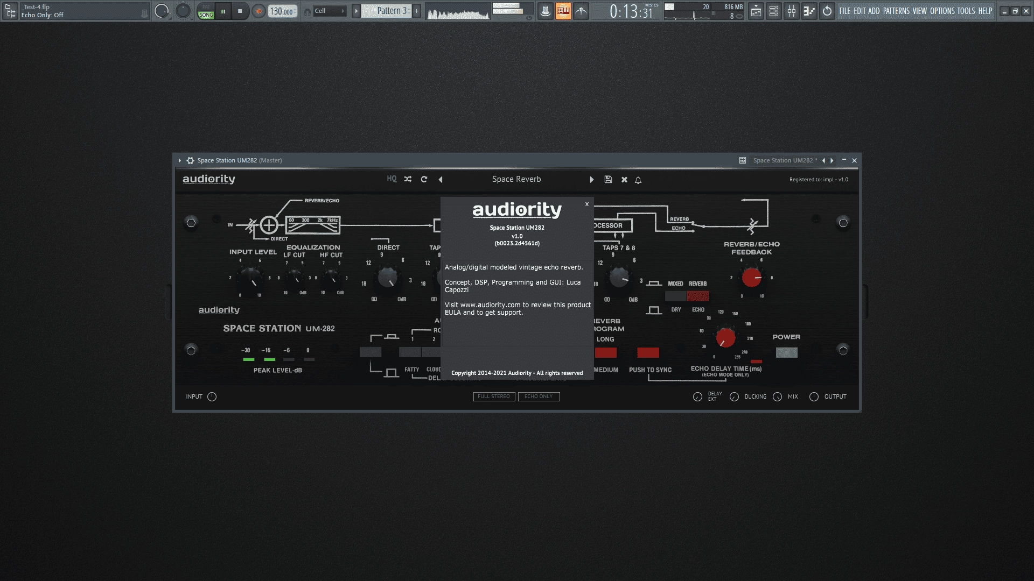Click the red PUSH TO SYNC button
This screenshot has height=581, width=1034.
click(x=648, y=352)
